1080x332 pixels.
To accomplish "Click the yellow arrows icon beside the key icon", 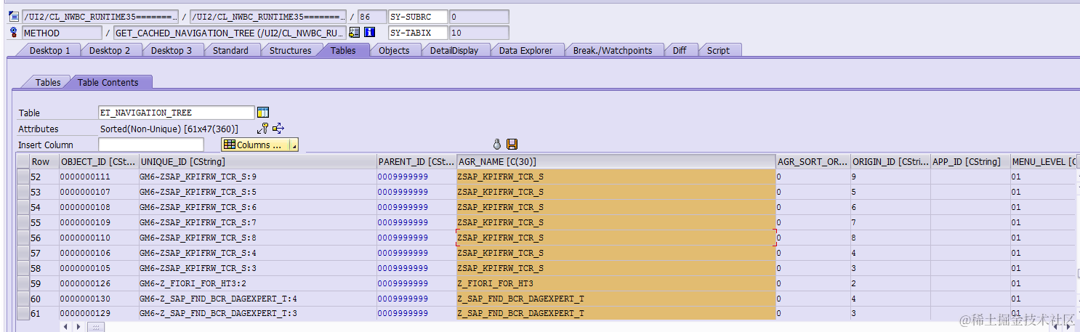I will tap(278, 129).
